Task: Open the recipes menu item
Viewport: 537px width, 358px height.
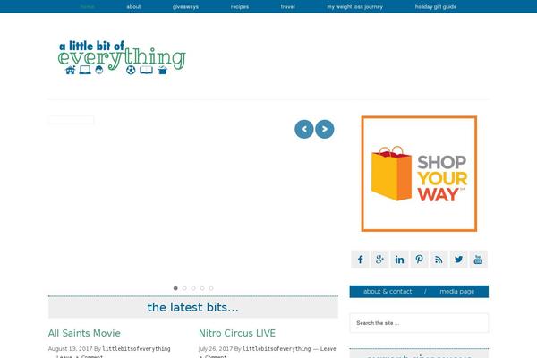Action: [240, 6]
